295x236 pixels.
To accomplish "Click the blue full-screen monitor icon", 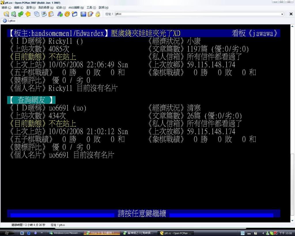I will click(83, 14).
